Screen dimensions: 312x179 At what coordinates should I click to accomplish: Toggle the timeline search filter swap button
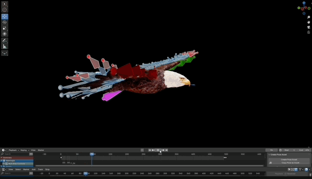pos(31,154)
